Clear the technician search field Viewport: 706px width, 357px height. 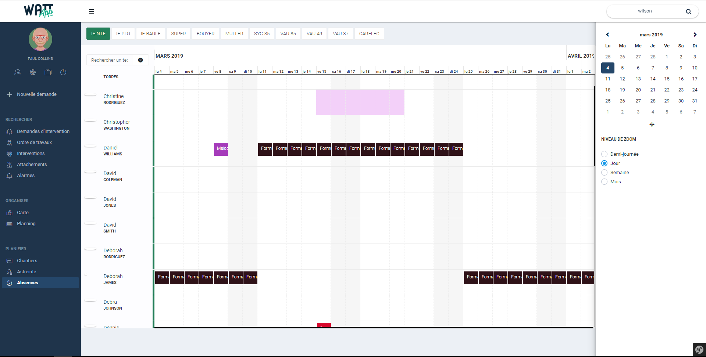click(x=140, y=60)
